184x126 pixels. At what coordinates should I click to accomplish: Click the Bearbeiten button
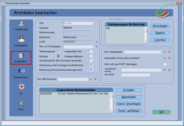[129, 97]
